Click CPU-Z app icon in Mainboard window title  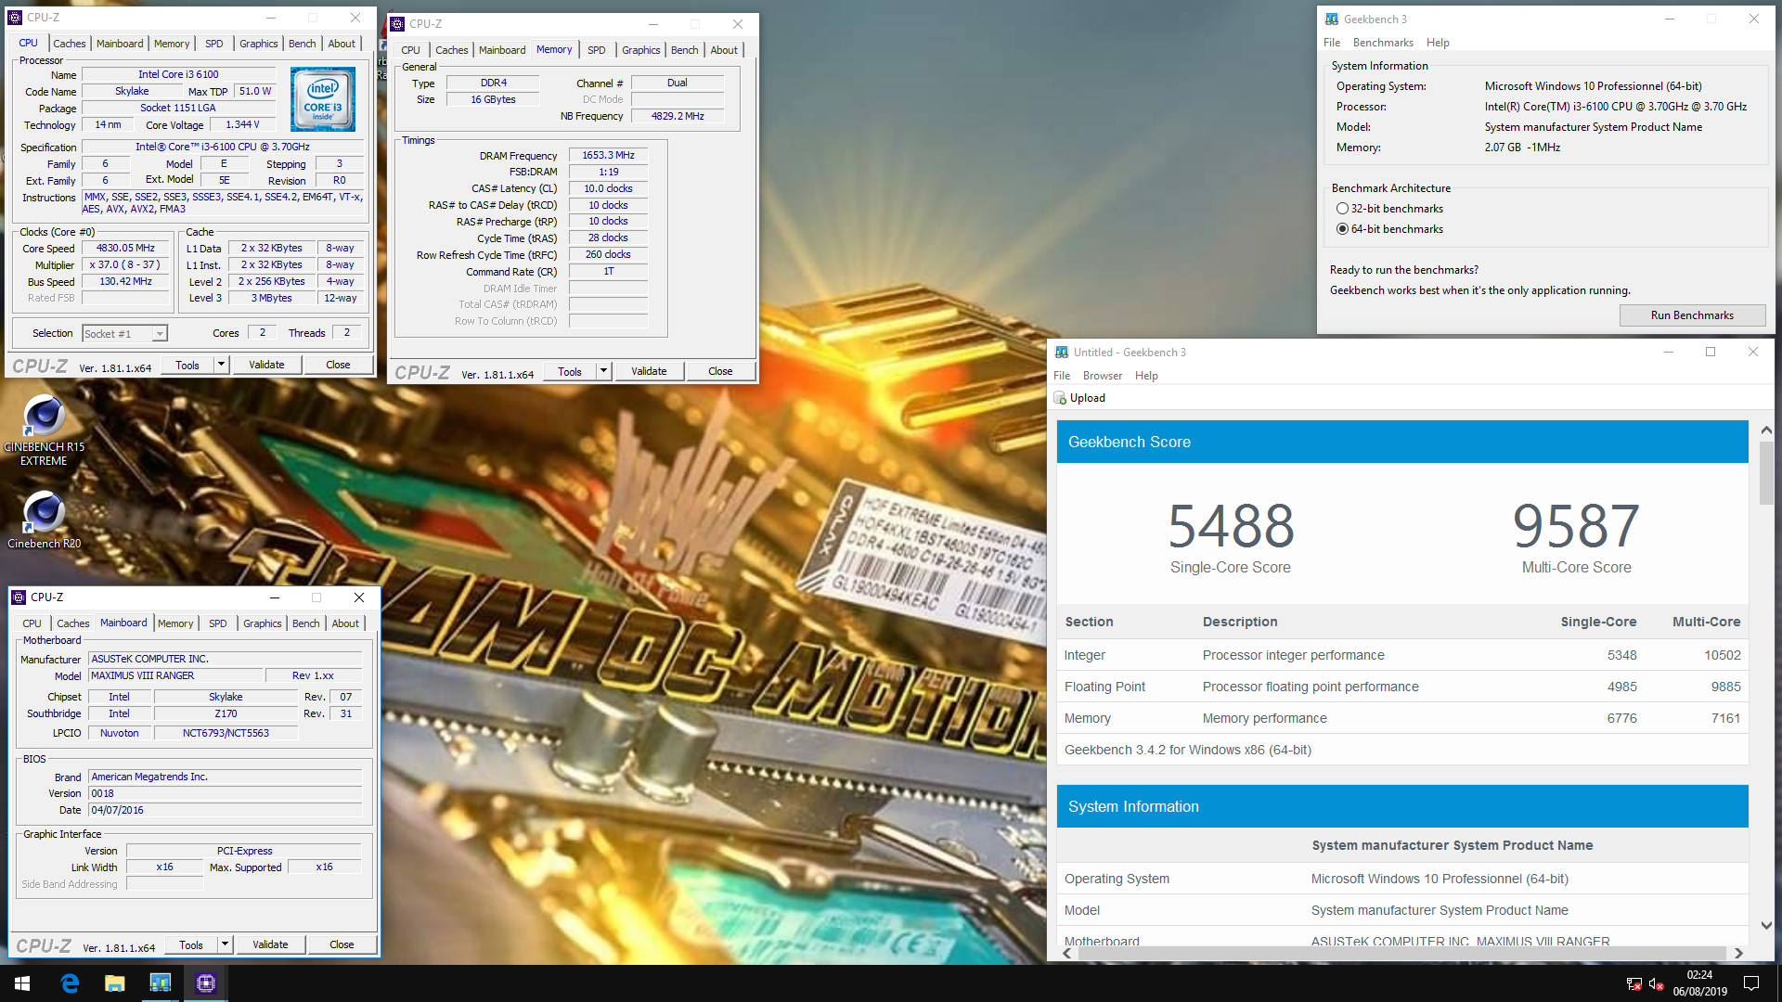click(19, 597)
